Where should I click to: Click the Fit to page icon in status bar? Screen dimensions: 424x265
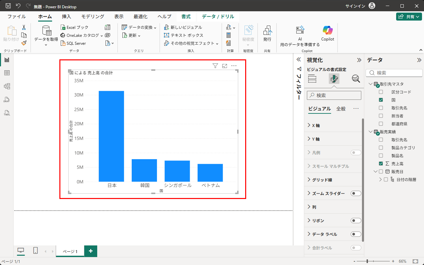415,261
